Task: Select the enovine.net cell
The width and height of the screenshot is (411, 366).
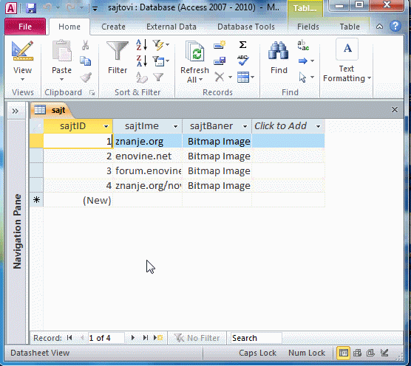Action: [148, 156]
